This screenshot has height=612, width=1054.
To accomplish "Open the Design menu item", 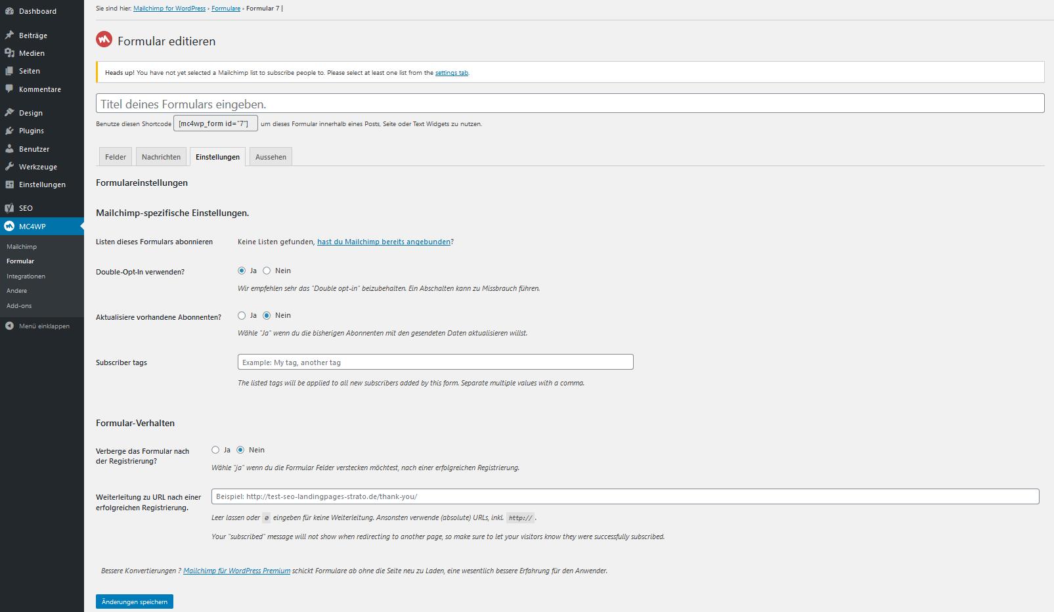I will 42,113.
